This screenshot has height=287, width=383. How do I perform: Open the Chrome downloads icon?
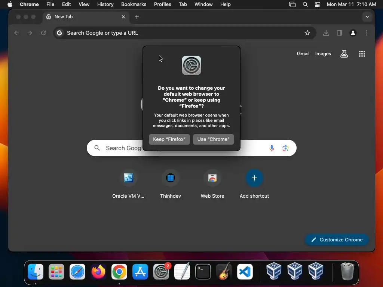click(x=326, y=33)
